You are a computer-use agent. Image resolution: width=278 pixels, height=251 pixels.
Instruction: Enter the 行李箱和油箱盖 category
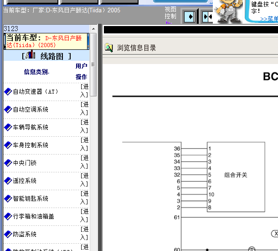[x=84, y=215]
